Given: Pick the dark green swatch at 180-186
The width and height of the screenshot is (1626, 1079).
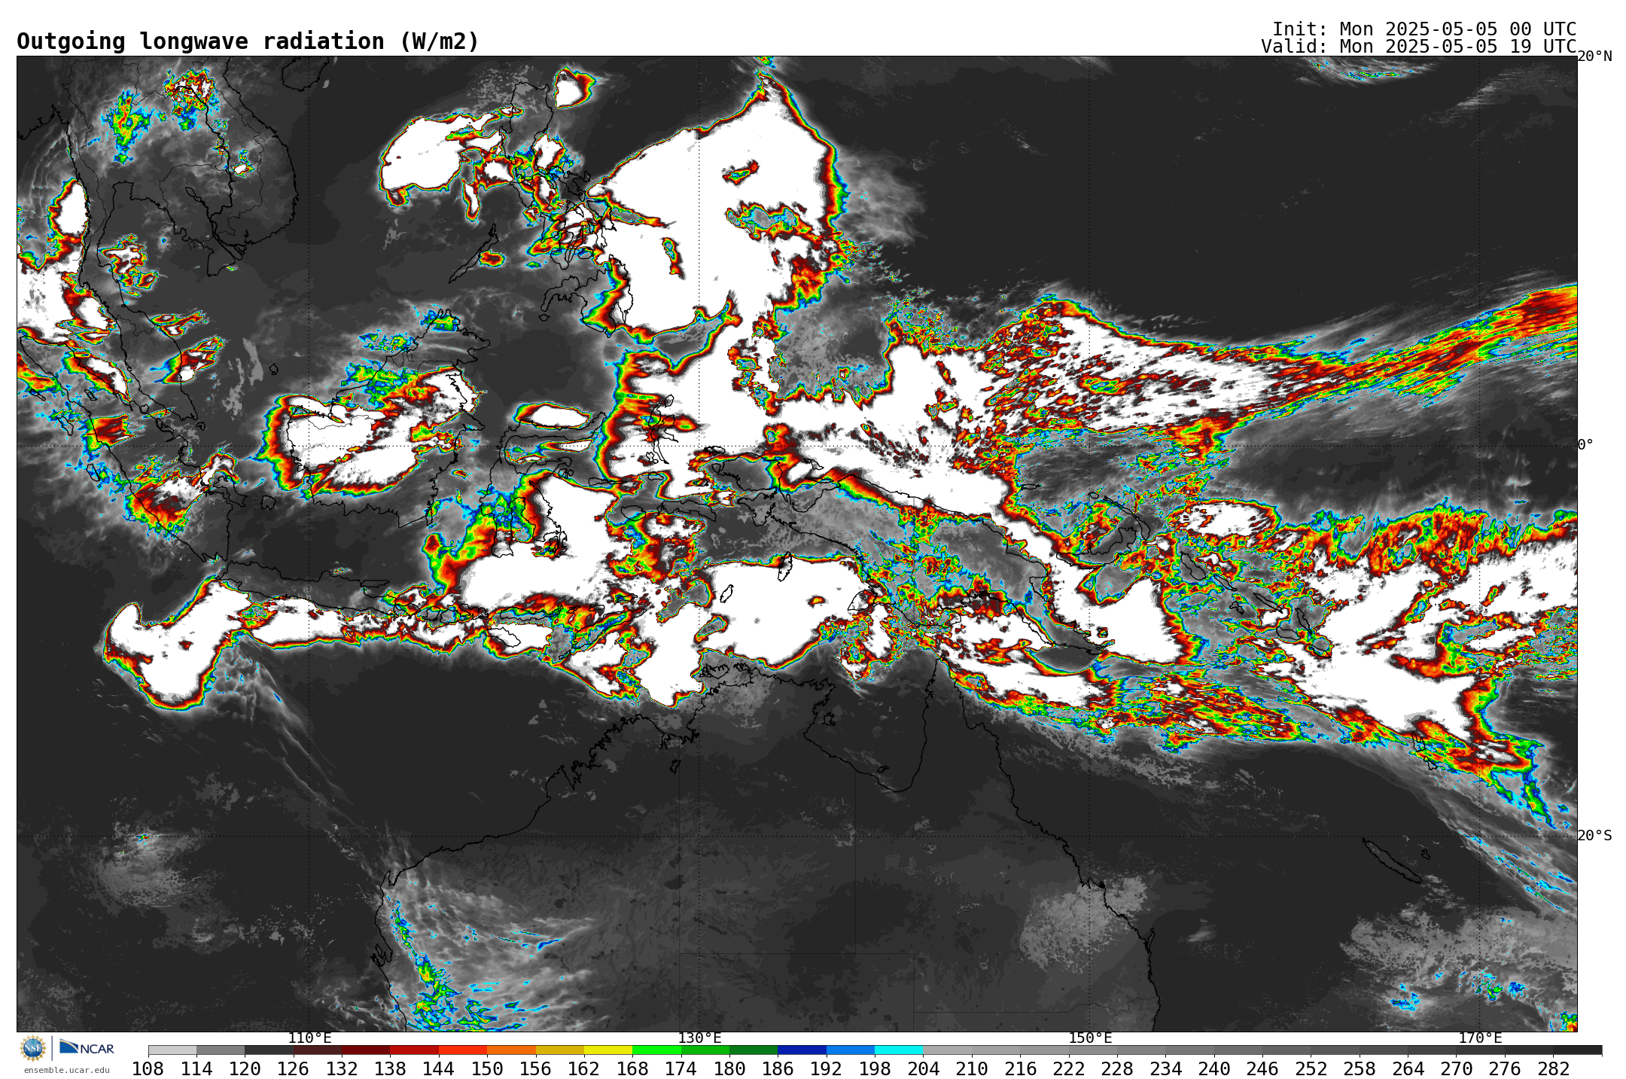Looking at the screenshot, I should click(x=754, y=1050).
